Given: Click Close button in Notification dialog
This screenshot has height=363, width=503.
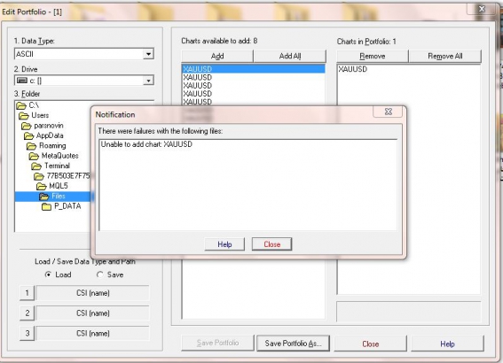Looking at the screenshot, I should click(272, 244).
